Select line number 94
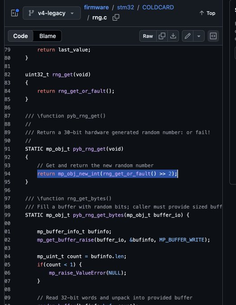 click(x=7, y=174)
